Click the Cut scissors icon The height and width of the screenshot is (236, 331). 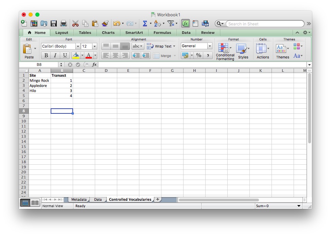(75, 23)
